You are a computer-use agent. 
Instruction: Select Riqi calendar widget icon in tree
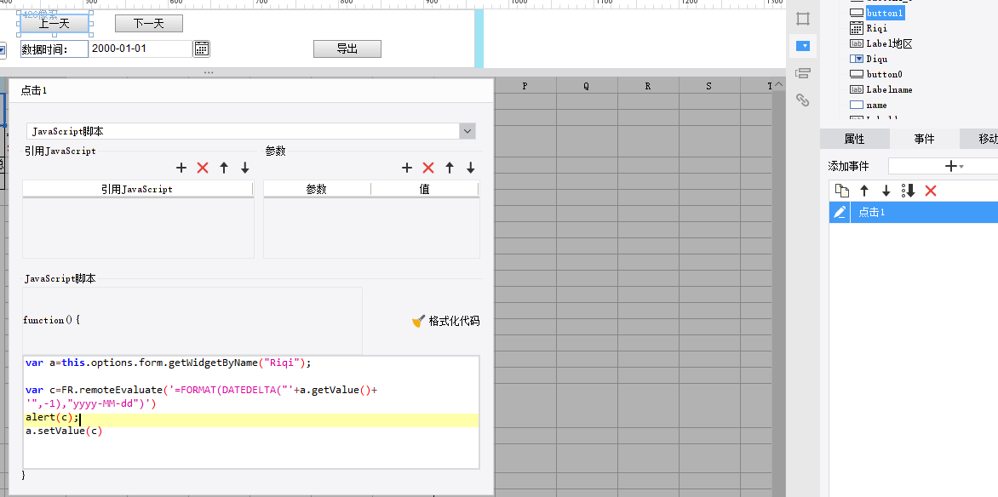[857, 28]
